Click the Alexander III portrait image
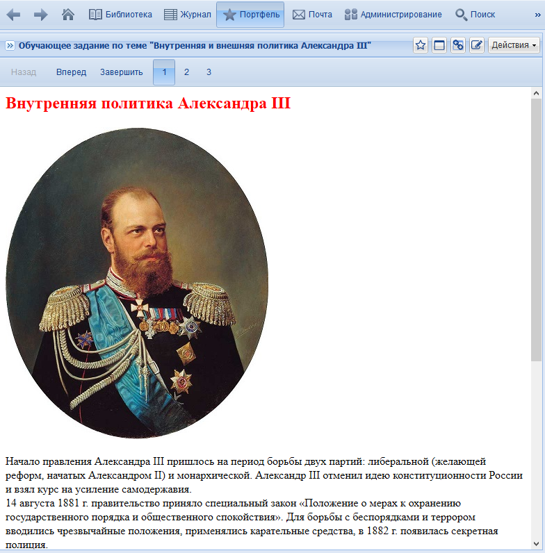The image size is (545, 553). 137,283
